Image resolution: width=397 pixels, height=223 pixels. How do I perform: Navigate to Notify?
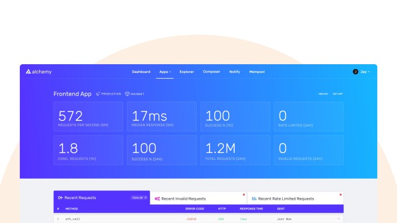click(235, 72)
